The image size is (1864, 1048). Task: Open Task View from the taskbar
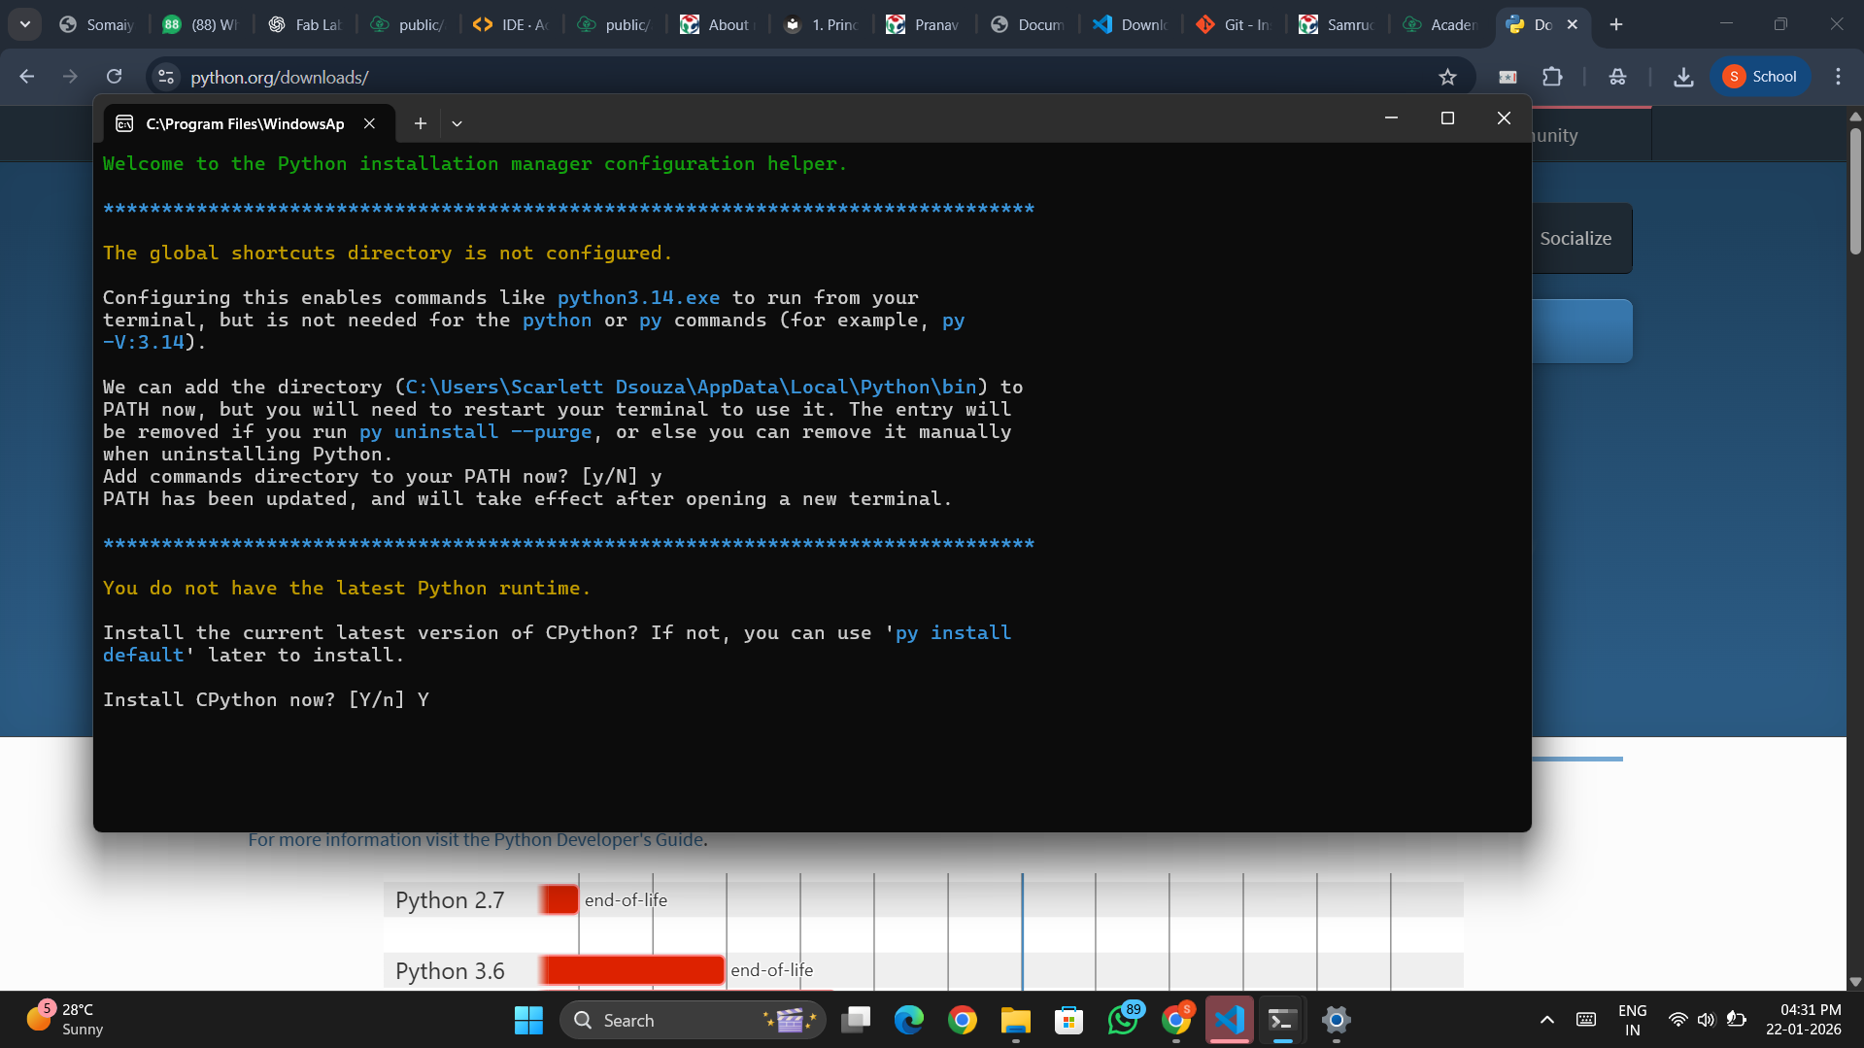856,1020
